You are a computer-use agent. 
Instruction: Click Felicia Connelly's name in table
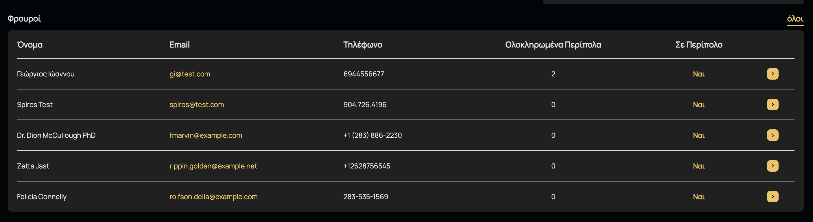click(42, 197)
